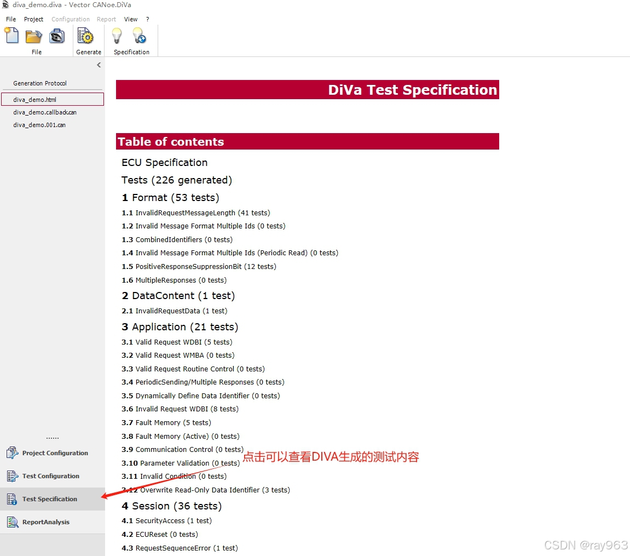Image resolution: width=630 pixels, height=556 pixels.
Task: Switch to ReportAnalysis view
Action: 52,522
